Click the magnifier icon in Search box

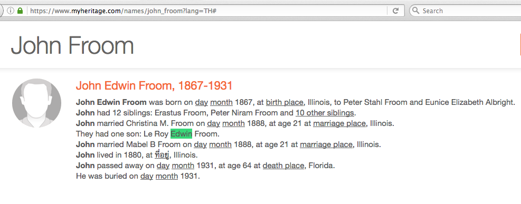tap(415, 11)
